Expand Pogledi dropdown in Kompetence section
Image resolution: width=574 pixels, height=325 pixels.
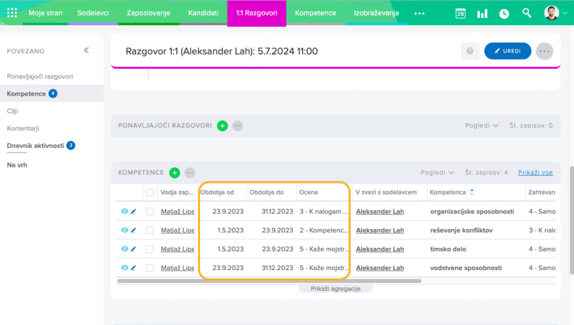click(x=437, y=173)
